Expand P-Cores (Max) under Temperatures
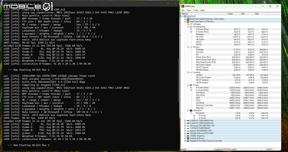This screenshot has width=288, height=152. 191,29
